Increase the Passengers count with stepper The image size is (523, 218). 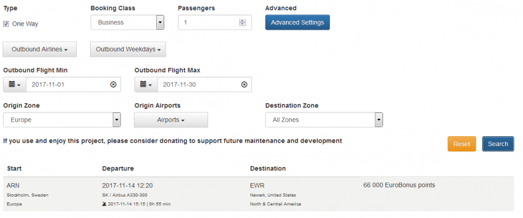point(242,21)
